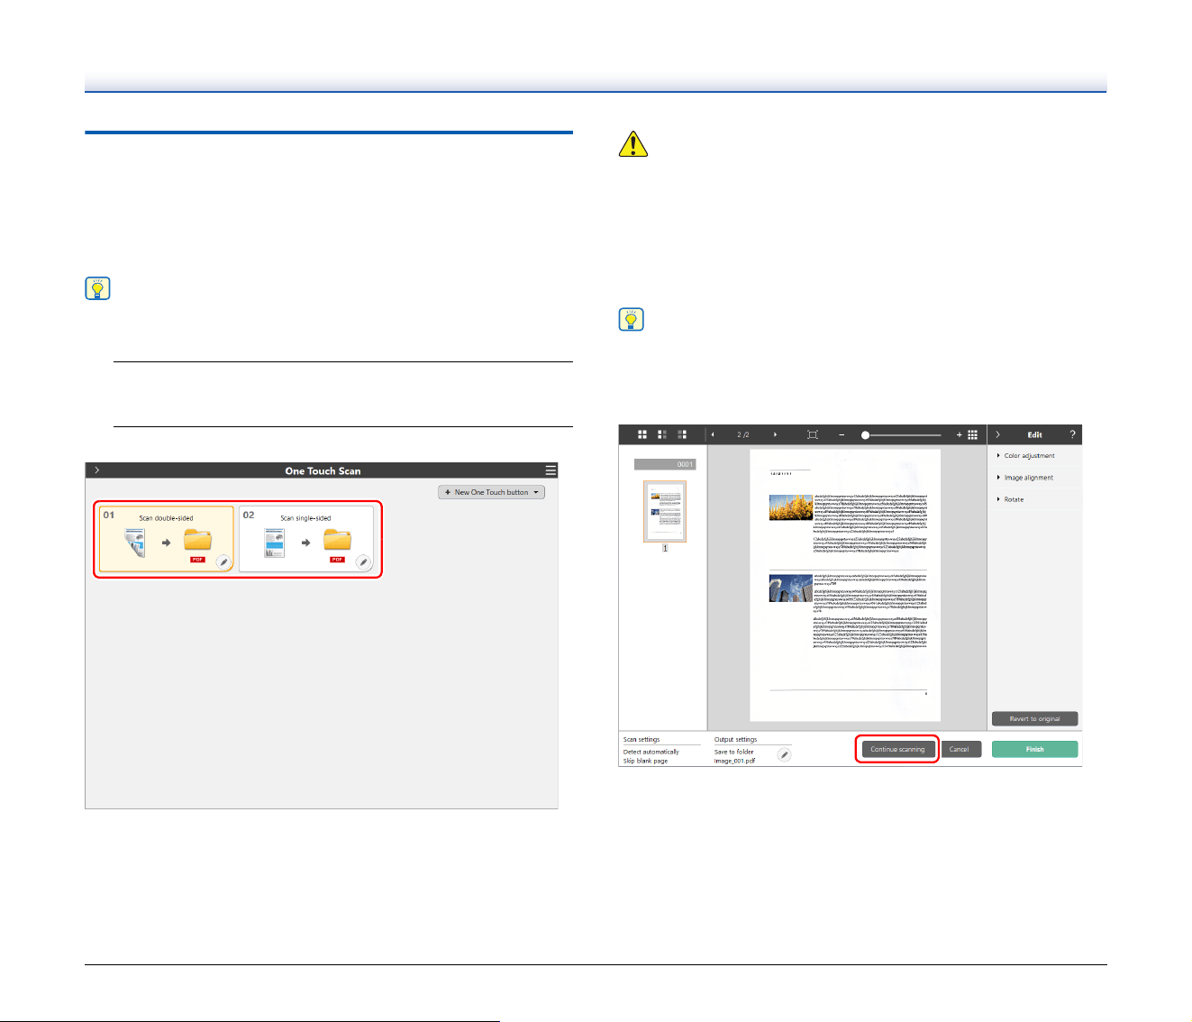Edit the Scan double-sided button with pencil icon

pos(223,562)
